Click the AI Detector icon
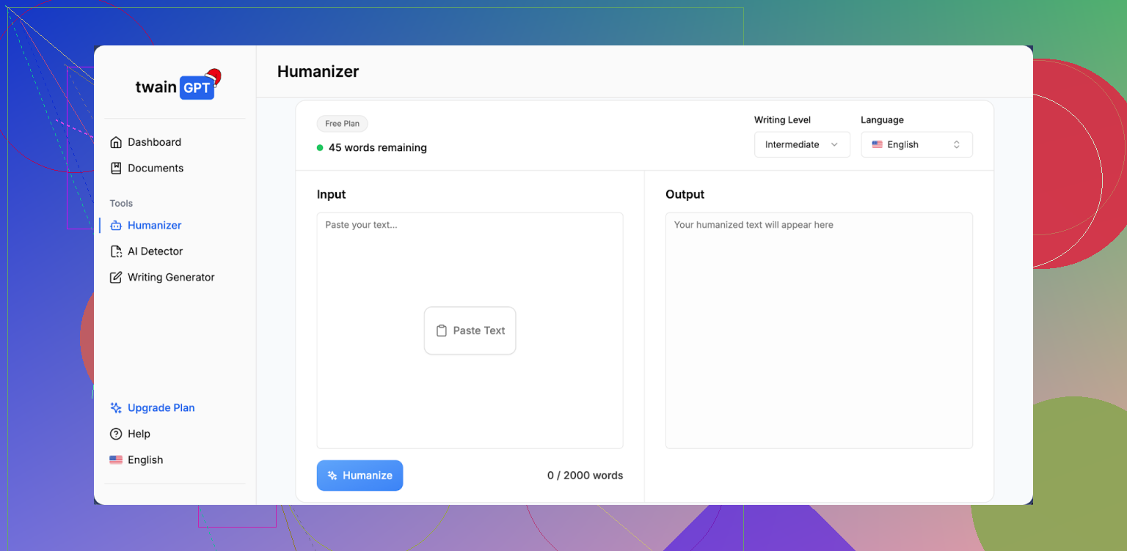1127x551 pixels. (116, 251)
